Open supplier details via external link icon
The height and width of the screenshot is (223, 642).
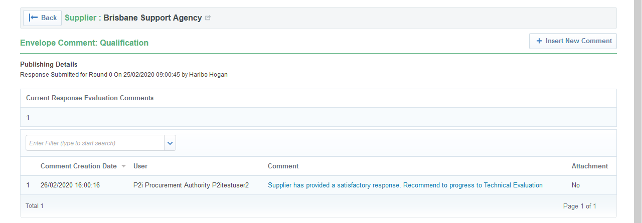coord(208,18)
